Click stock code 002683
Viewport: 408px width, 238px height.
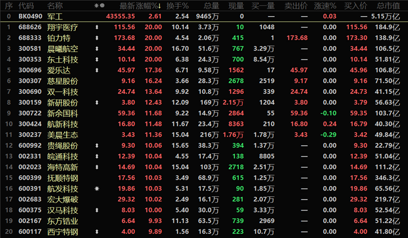click(30, 199)
